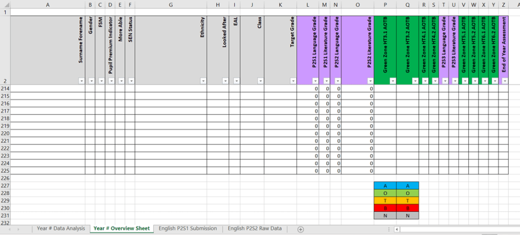Open the Class column filter dropdown

coord(260,81)
